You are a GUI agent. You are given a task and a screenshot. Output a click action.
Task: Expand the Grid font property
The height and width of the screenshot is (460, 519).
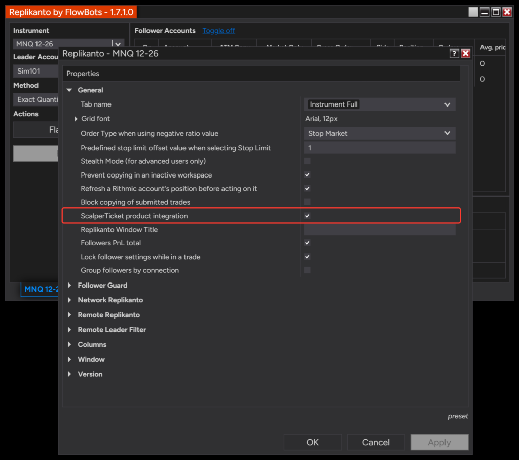(76, 119)
